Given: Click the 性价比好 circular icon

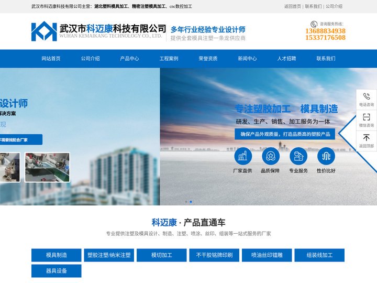Looking at the screenshot, I should pyautogui.click(x=326, y=156).
